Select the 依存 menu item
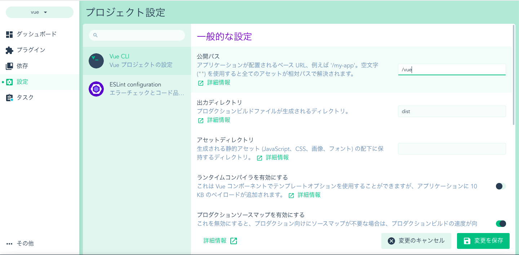The image size is (519, 255). pos(22,66)
